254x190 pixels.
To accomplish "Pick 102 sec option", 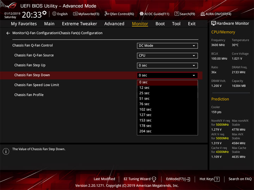I will (167, 109).
